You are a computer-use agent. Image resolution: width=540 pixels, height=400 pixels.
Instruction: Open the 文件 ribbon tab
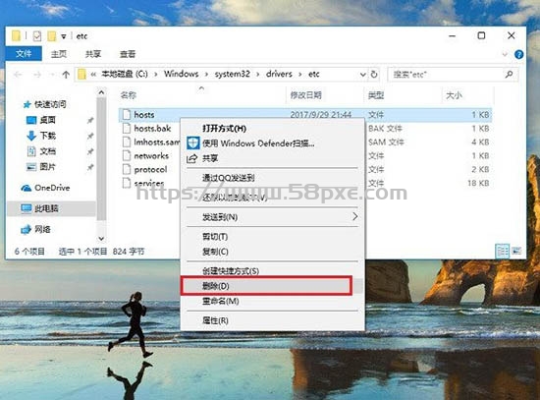tap(24, 54)
